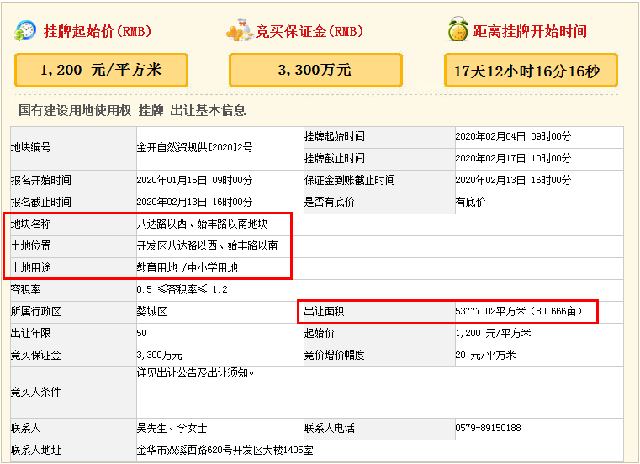Click the coins icon beside 竞买保证金
Image resolution: width=640 pixels, height=464 pixels.
coord(241,30)
